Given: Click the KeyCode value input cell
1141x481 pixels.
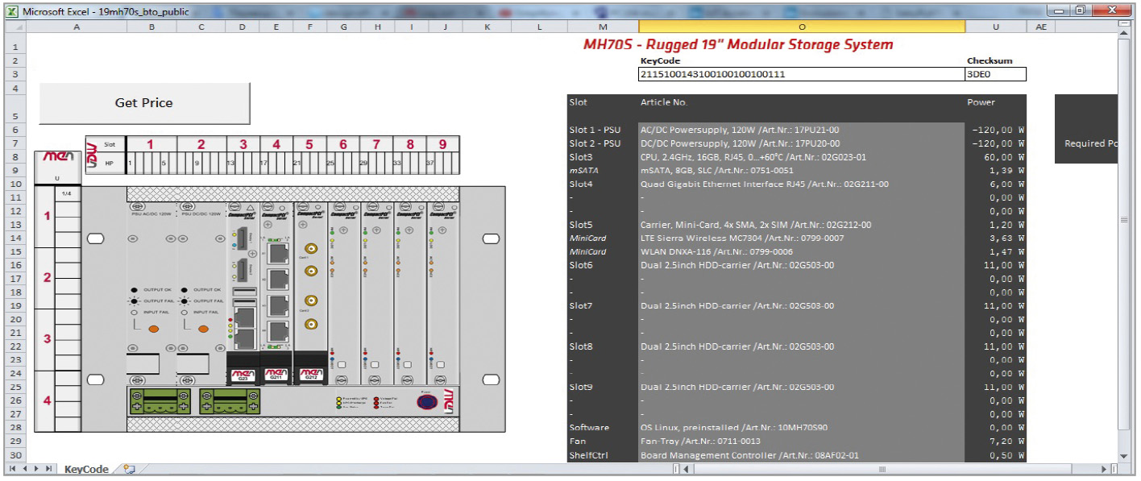Looking at the screenshot, I should (x=802, y=74).
